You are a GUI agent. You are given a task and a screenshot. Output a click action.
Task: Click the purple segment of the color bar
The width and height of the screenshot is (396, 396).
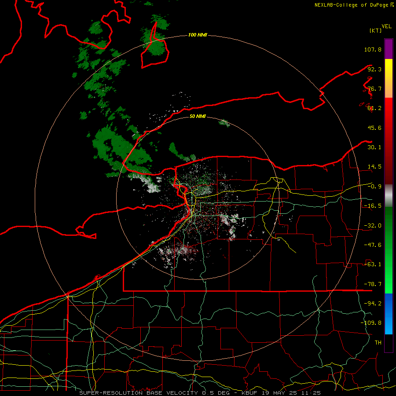click(x=389, y=49)
